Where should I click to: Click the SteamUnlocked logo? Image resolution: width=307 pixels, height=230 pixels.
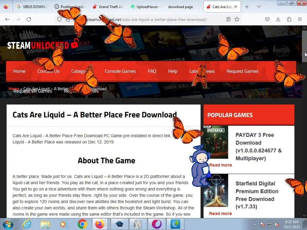click(43, 45)
